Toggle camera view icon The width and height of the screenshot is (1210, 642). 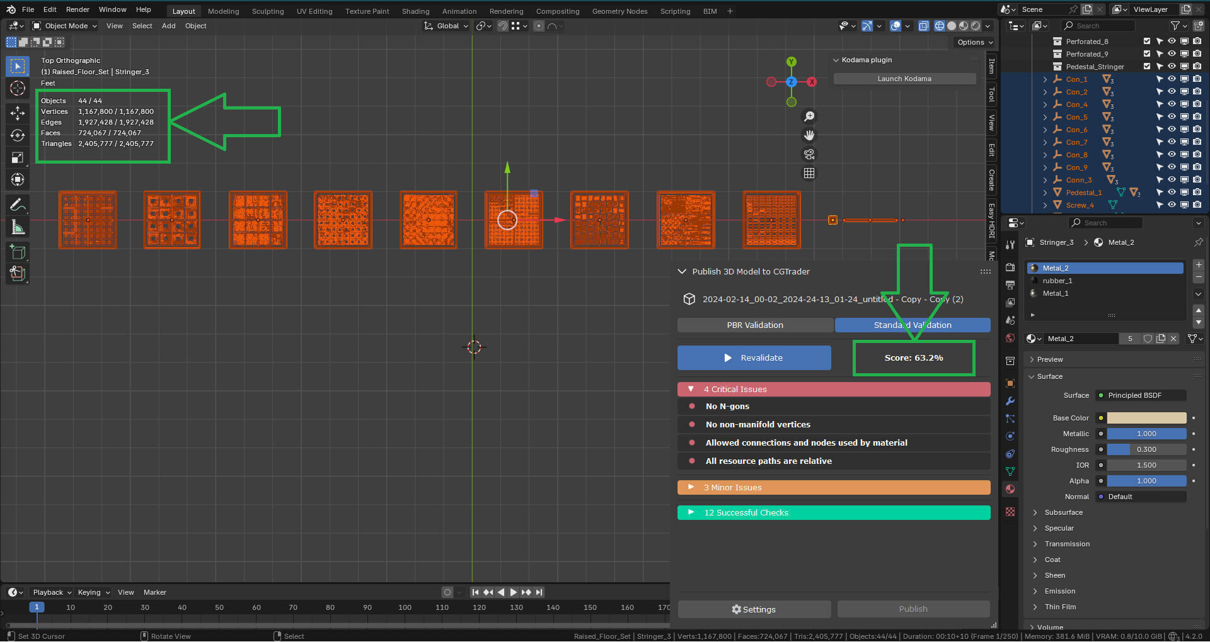(x=809, y=154)
